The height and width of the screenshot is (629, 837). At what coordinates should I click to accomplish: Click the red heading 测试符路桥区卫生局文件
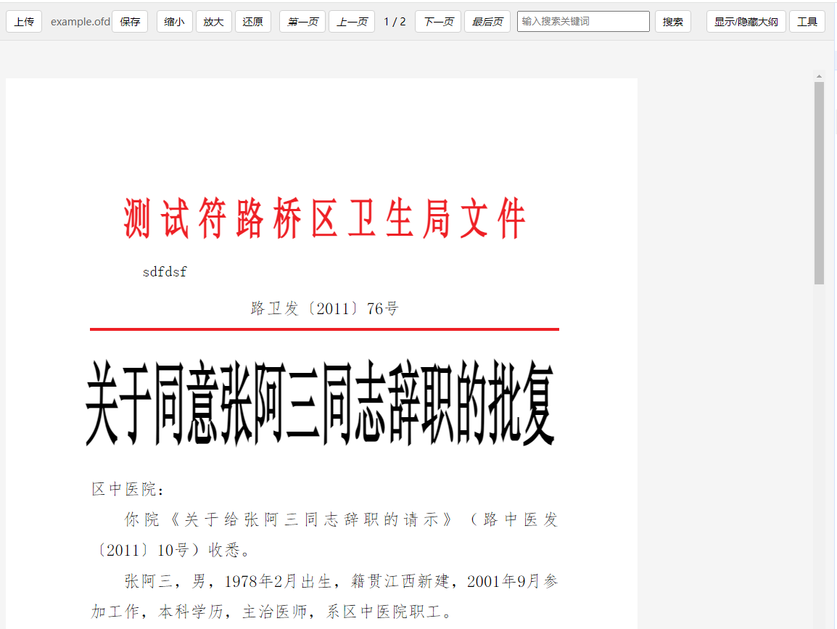point(324,218)
